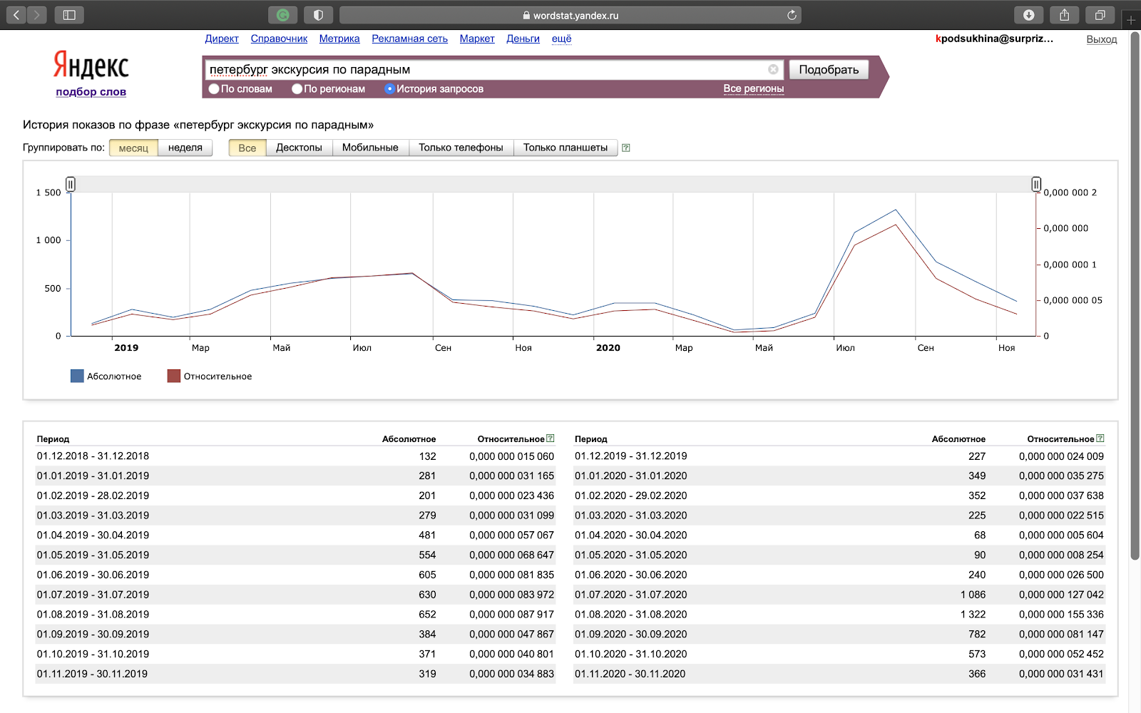Select the 'По регионам' radio button
The image size is (1141, 713).
click(x=297, y=89)
